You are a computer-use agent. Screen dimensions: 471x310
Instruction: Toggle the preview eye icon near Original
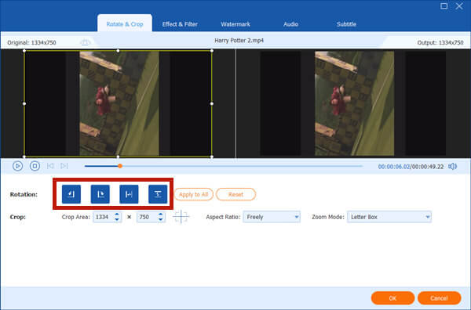(86, 42)
